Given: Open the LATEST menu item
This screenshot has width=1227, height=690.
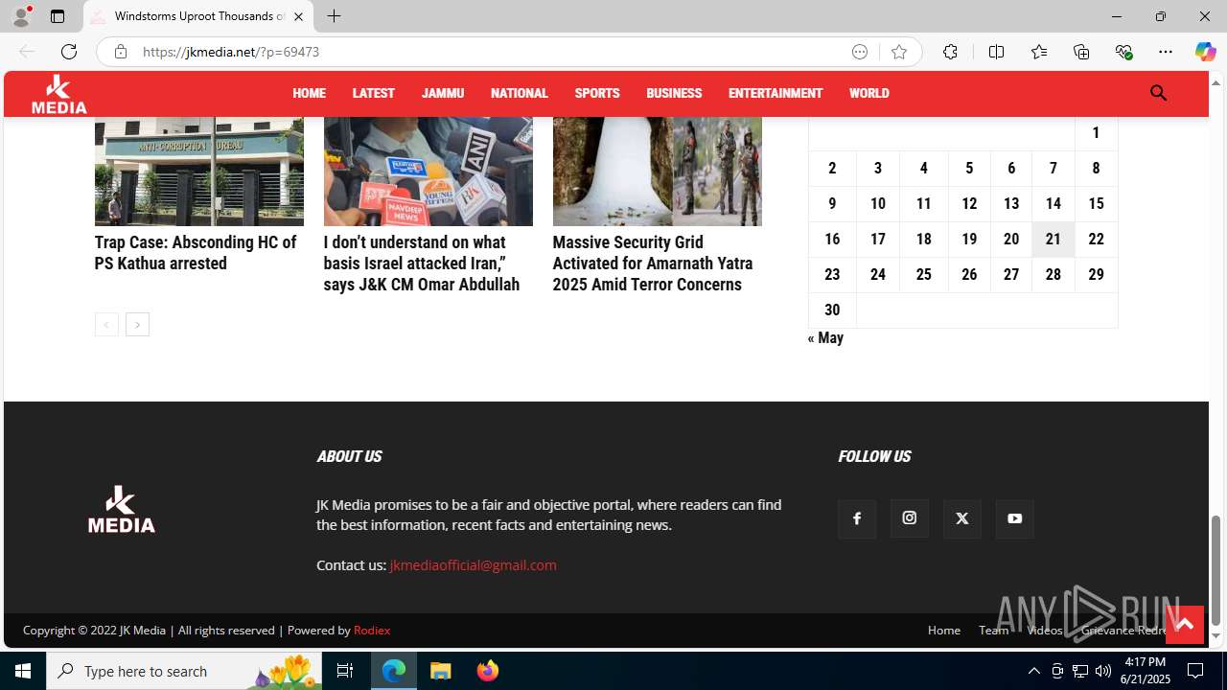Looking at the screenshot, I should pos(374,93).
